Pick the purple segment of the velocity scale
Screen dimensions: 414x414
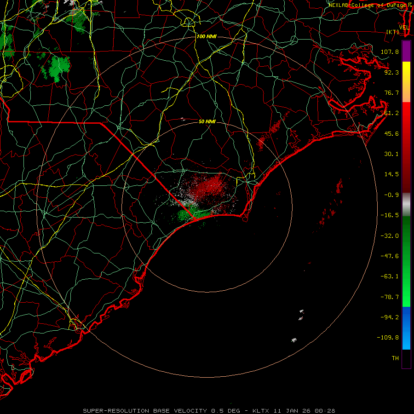coord(406,51)
